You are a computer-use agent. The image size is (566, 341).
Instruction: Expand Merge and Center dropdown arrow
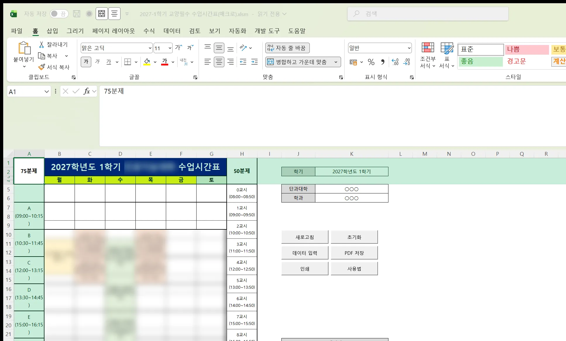click(x=336, y=62)
